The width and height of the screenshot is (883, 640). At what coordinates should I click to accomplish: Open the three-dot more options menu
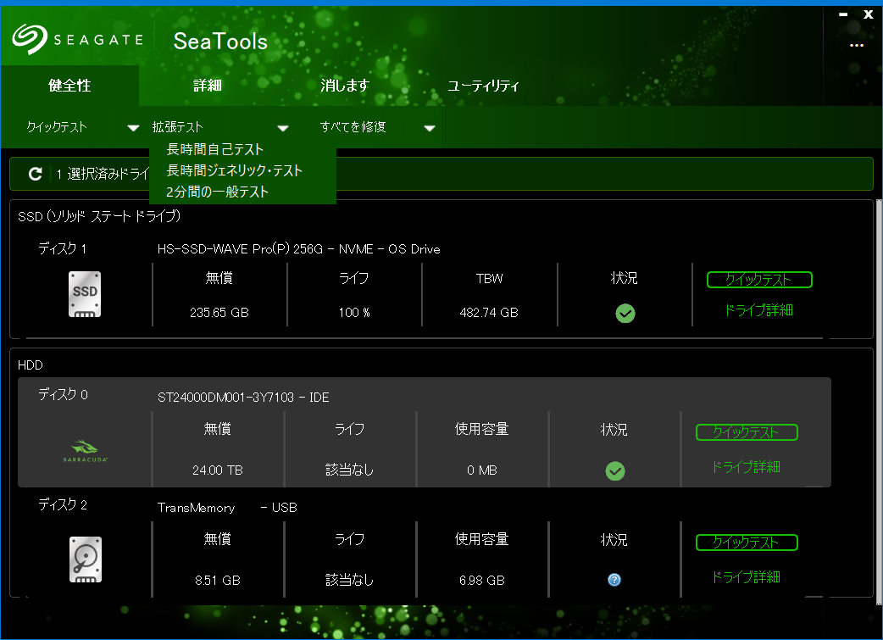point(857,46)
